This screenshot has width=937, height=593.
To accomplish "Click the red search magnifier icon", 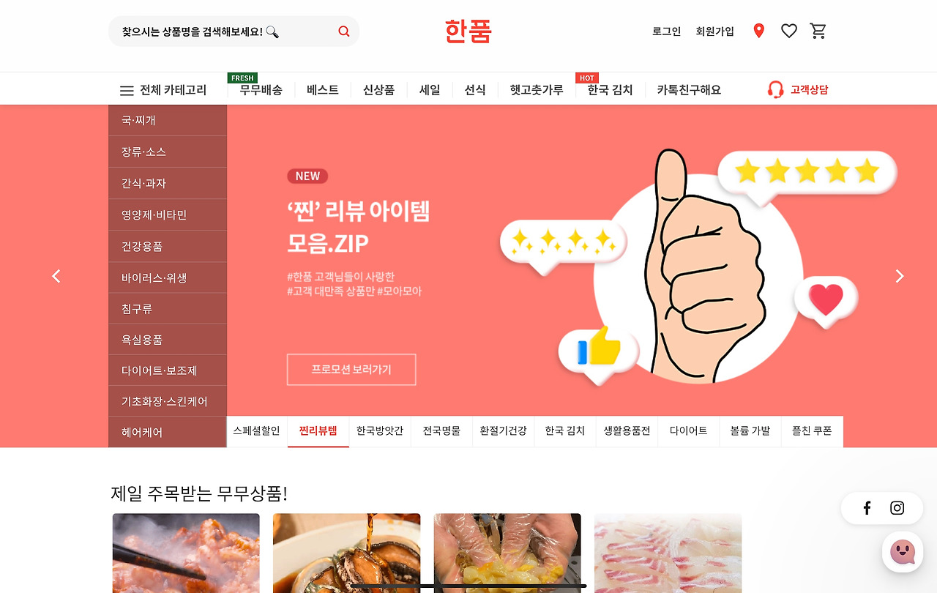I will coord(344,31).
